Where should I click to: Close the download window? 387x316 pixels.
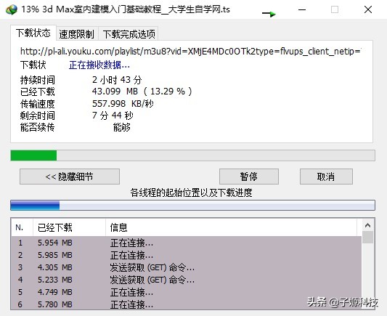pos(368,9)
